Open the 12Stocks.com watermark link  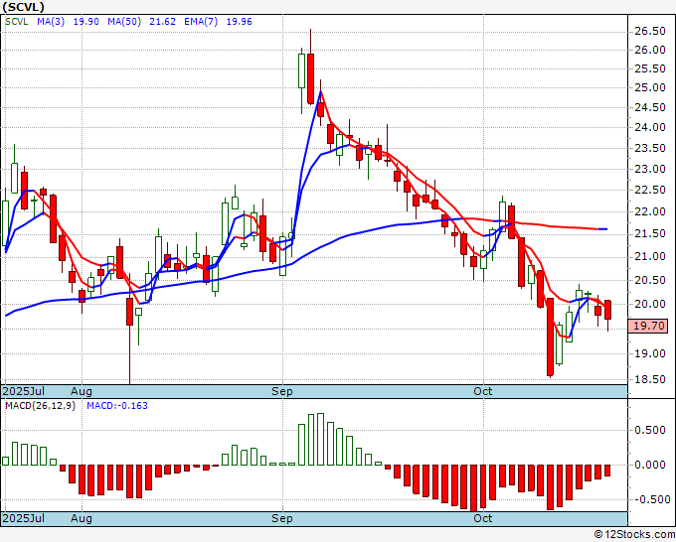632,534
